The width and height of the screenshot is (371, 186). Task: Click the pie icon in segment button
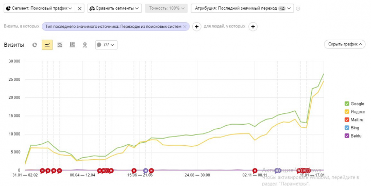click(x=9, y=8)
